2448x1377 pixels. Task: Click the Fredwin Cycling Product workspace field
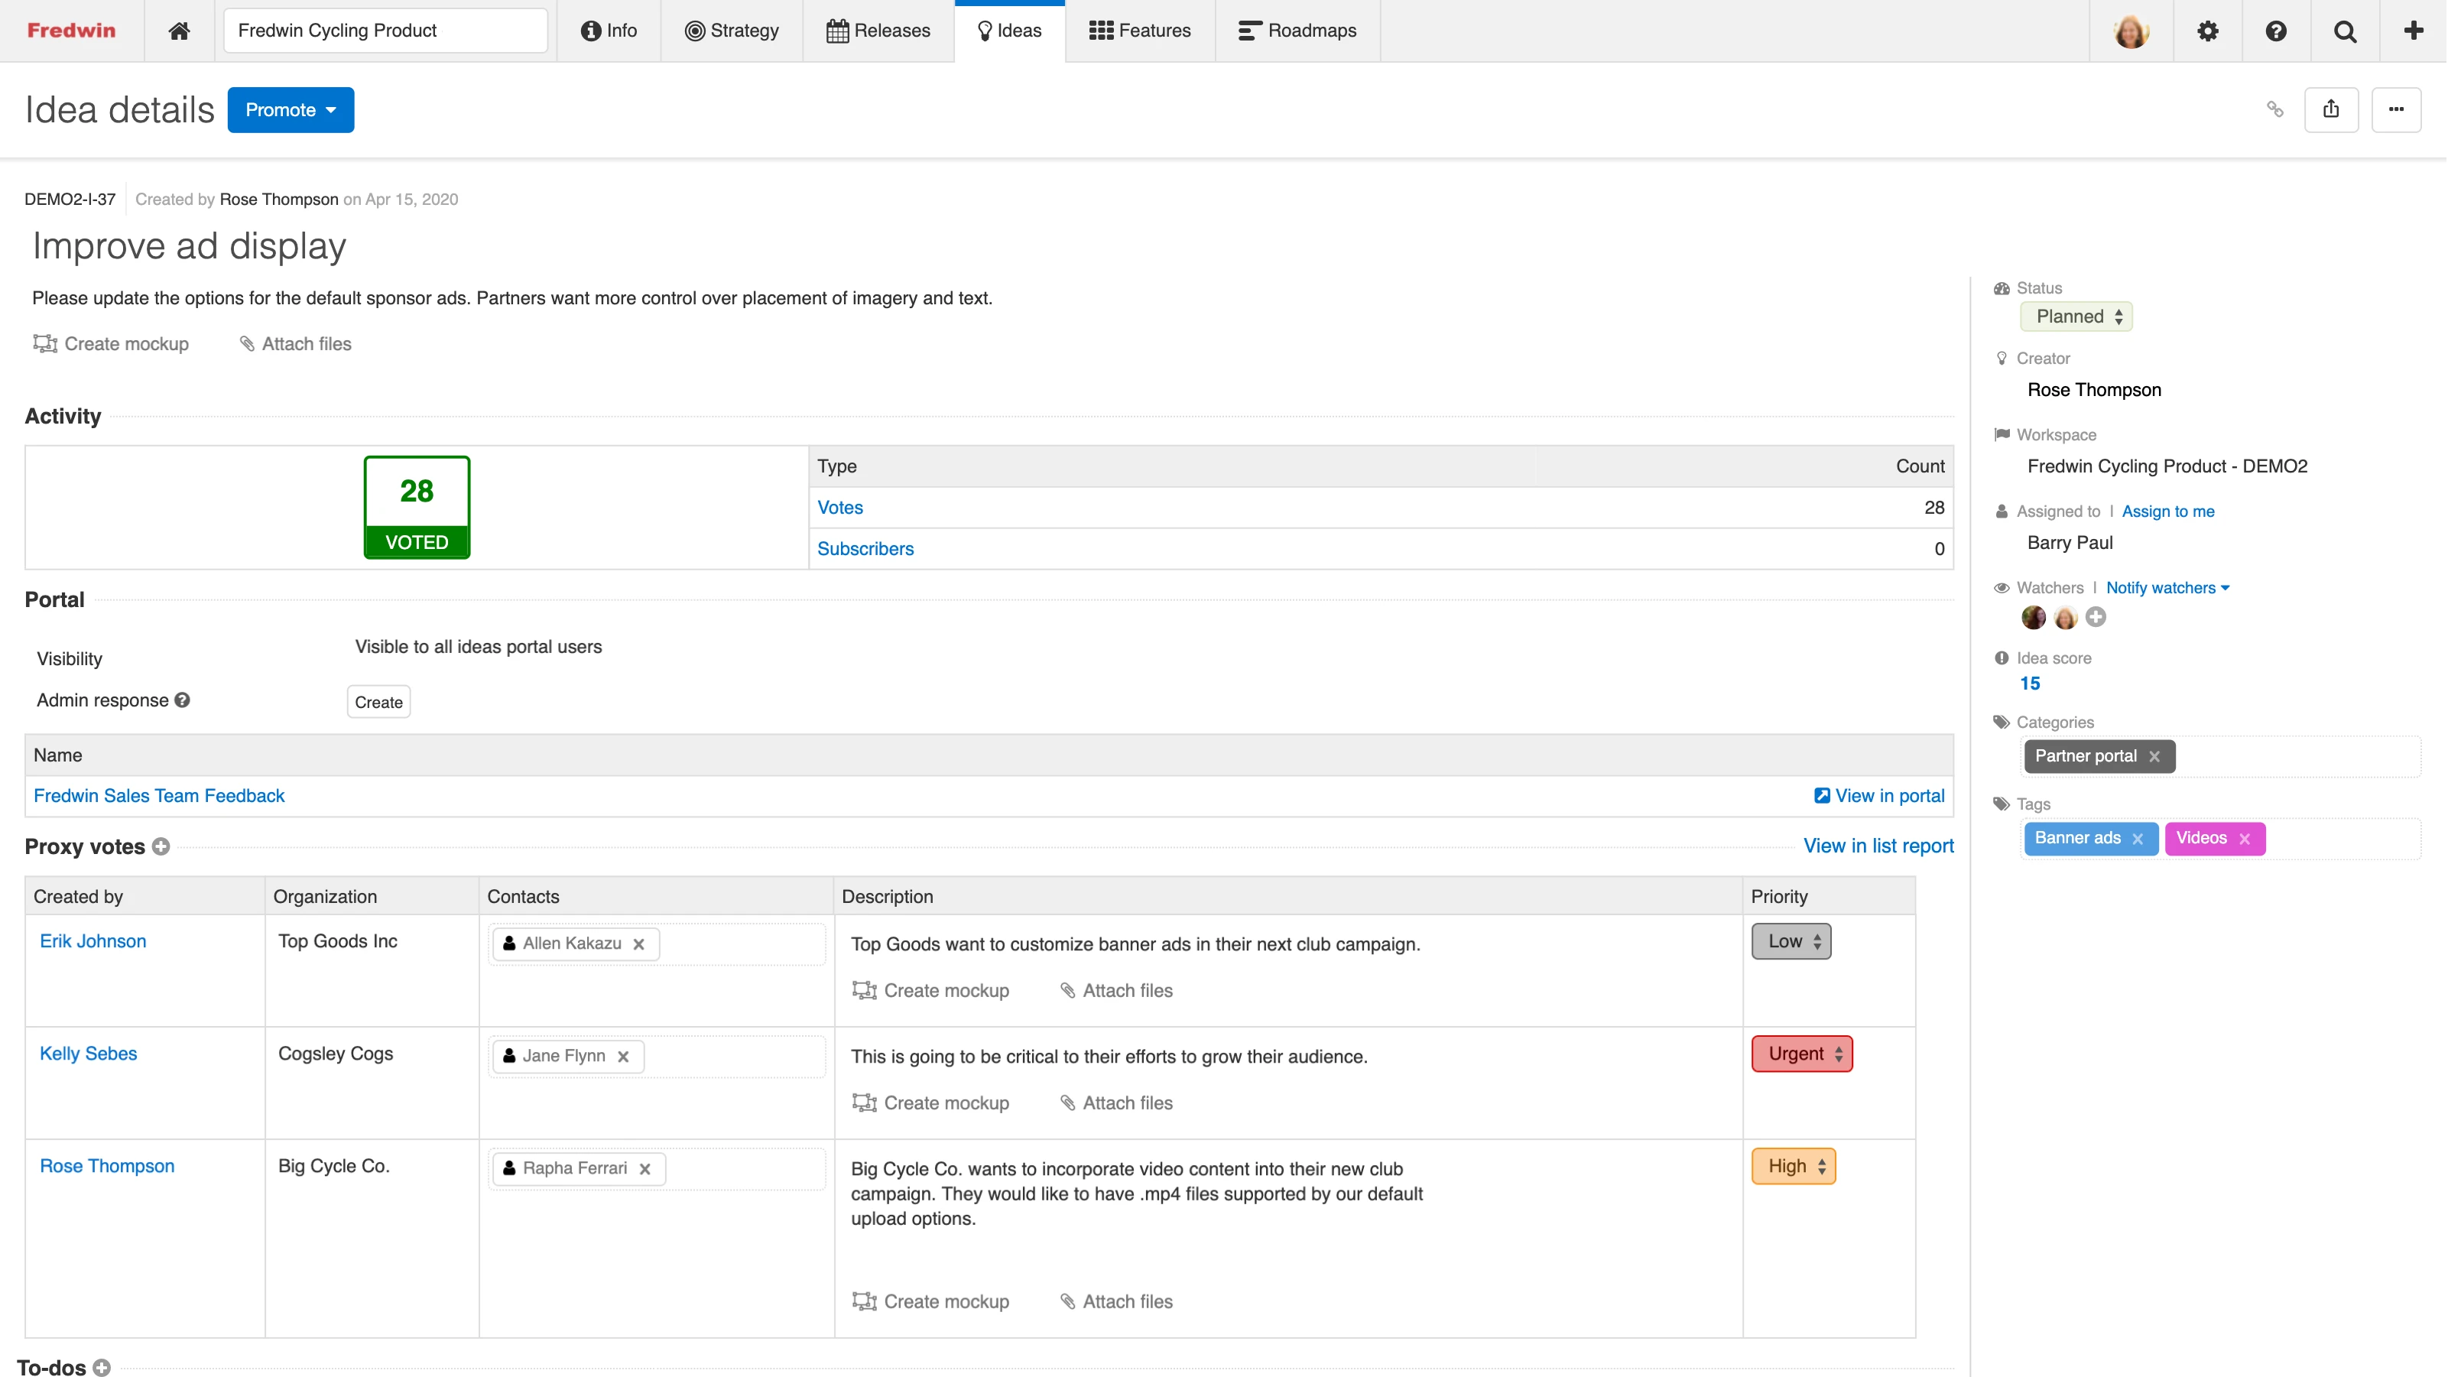[385, 31]
